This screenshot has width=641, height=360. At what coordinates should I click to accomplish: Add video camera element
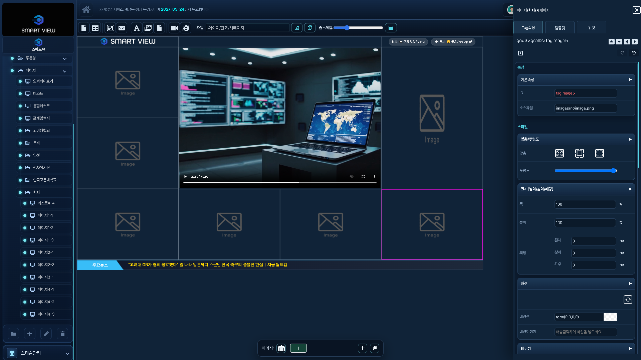174,28
